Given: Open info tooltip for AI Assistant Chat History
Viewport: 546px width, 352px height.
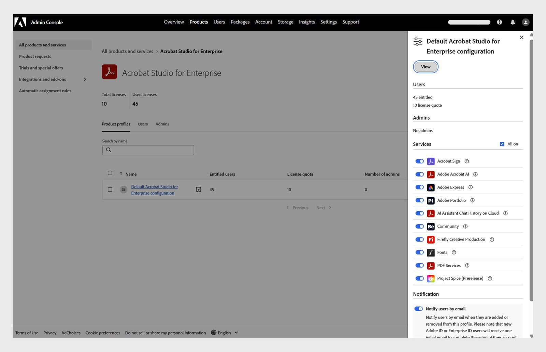Looking at the screenshot, I should [505, 213].
